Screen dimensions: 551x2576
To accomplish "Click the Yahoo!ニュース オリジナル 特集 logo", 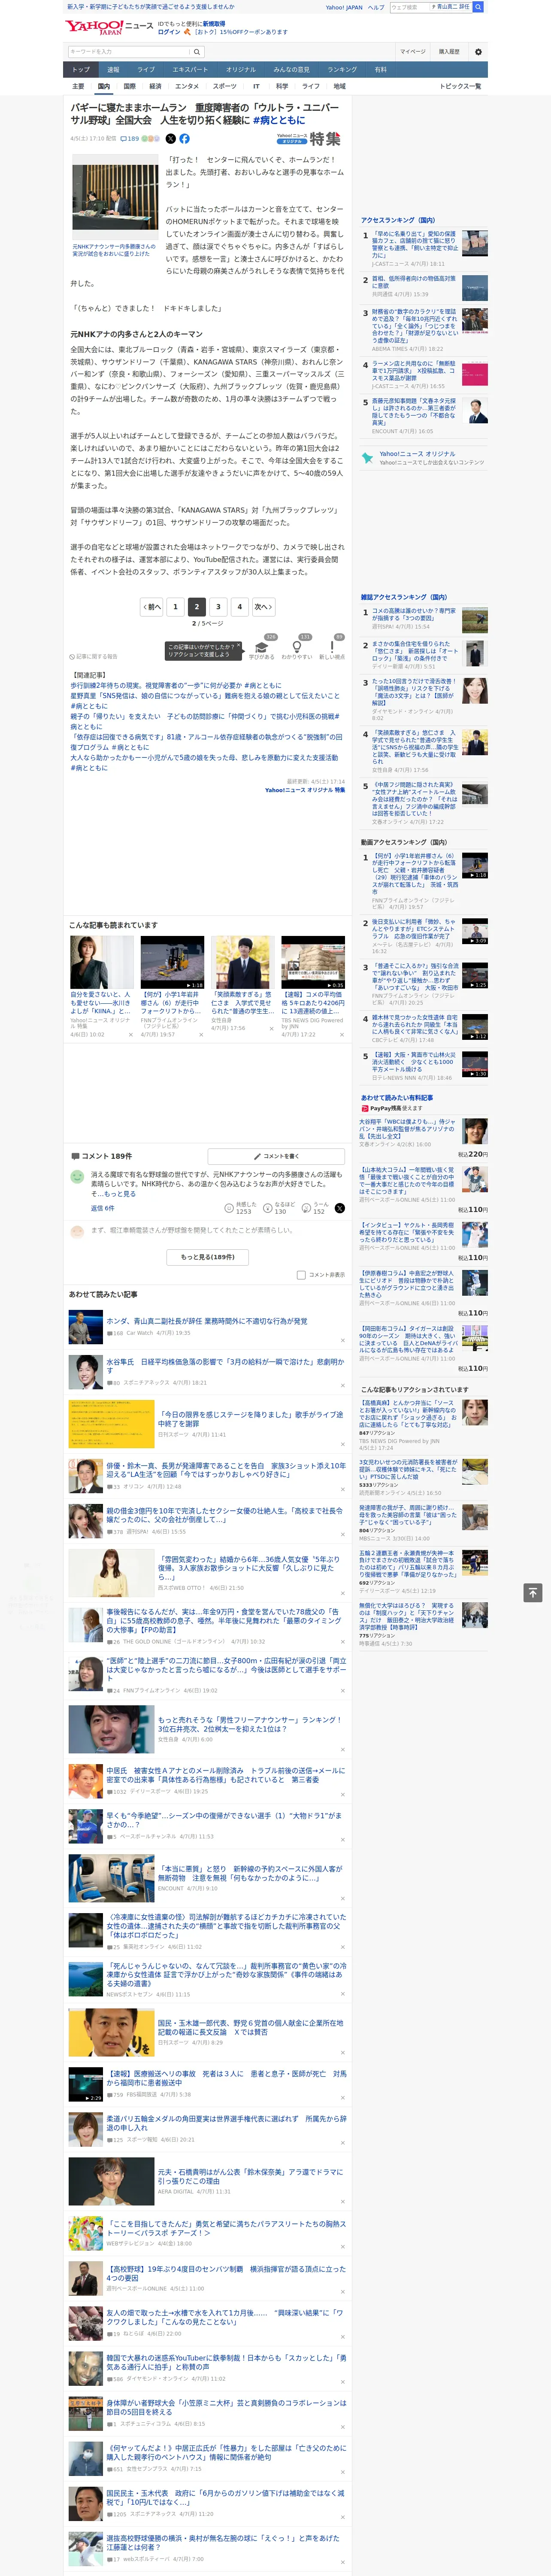I will [309, 140].
